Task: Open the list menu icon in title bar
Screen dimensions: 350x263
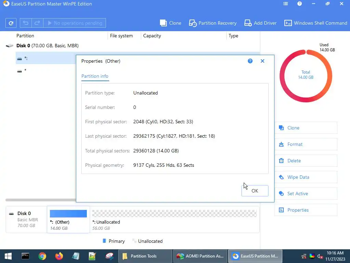Action: point(285,4)
